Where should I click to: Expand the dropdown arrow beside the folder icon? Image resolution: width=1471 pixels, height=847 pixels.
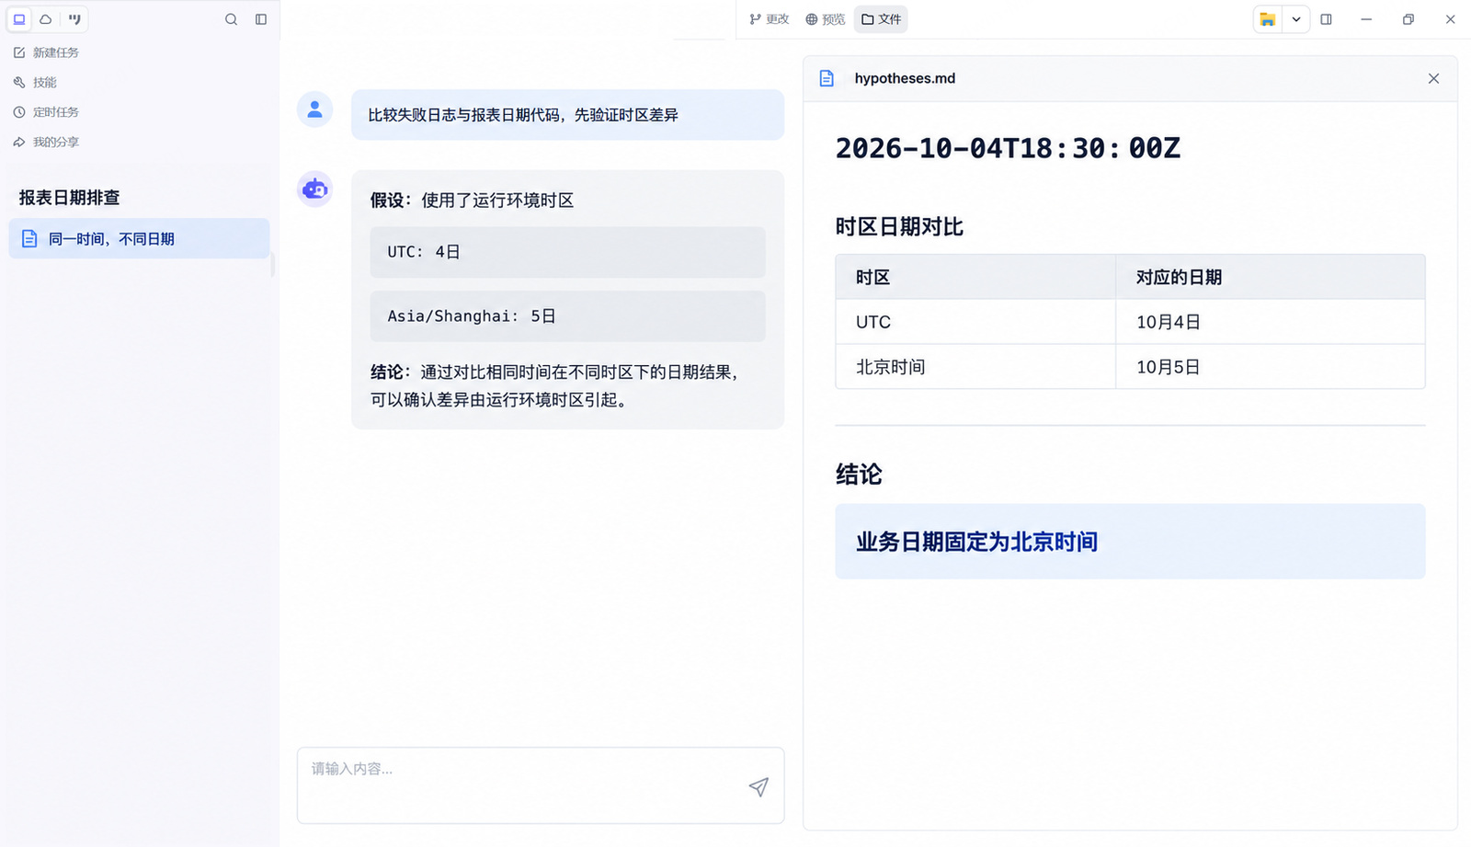[x=1296, y=19]
